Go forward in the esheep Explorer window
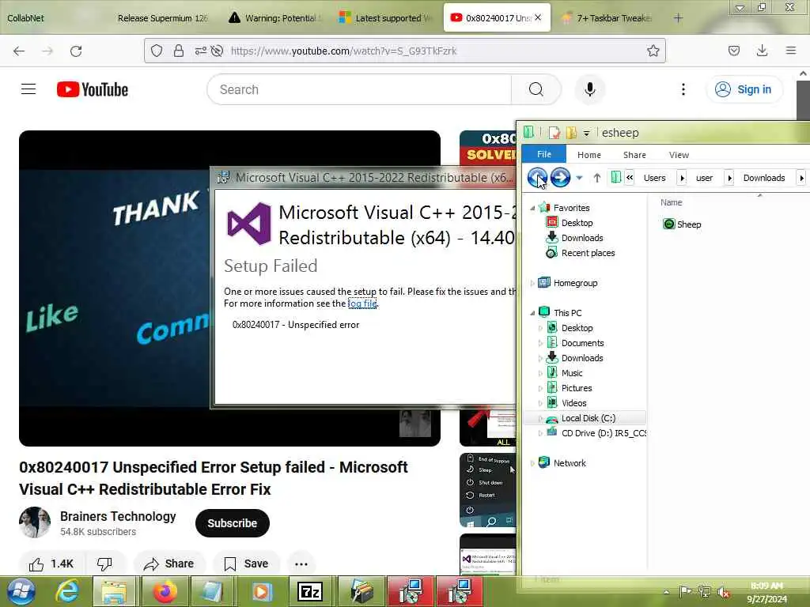 pos(560,178)
